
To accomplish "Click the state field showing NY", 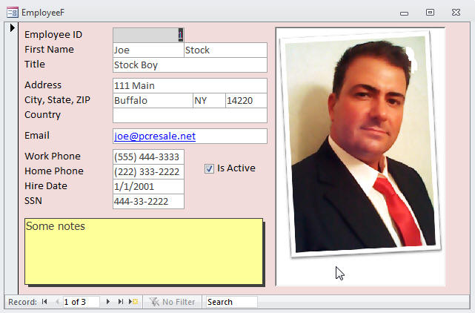I will [x=208, y=100].
